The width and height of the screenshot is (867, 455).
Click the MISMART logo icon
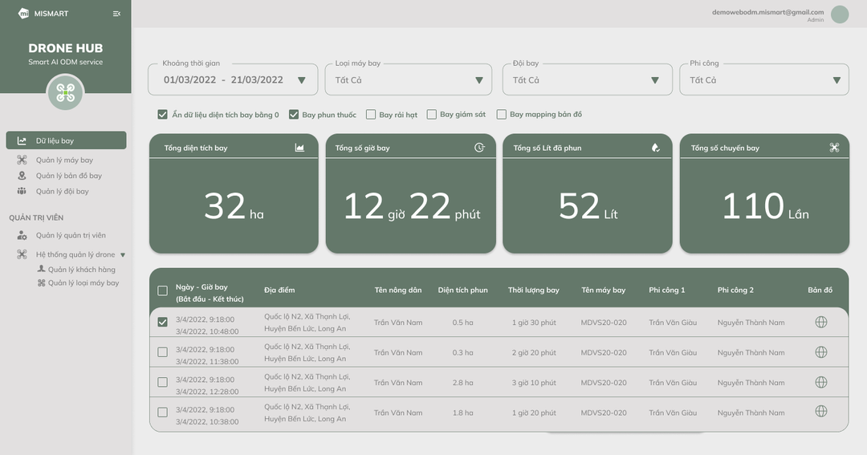(x=23, y=14)
